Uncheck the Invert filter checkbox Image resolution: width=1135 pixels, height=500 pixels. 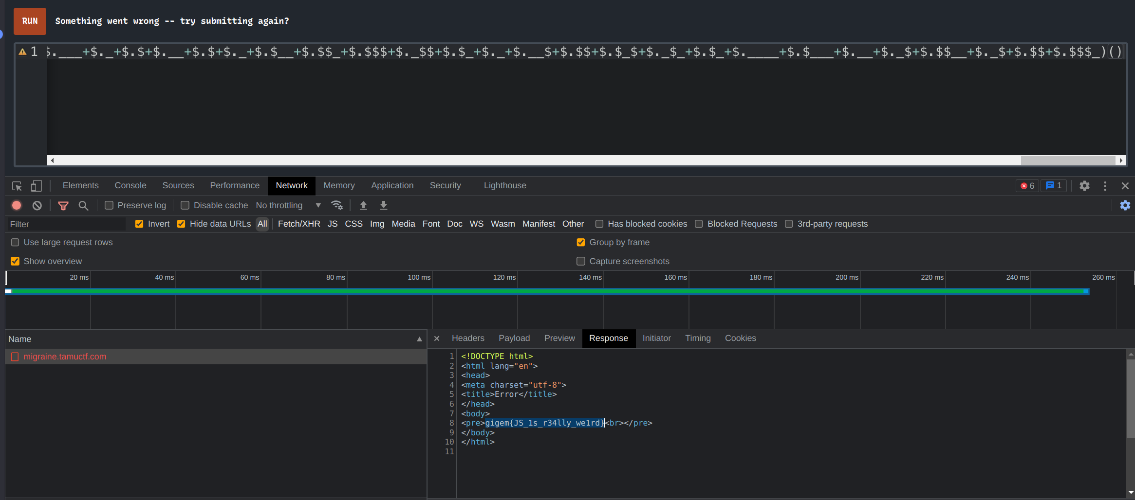(x=139, y=224)
